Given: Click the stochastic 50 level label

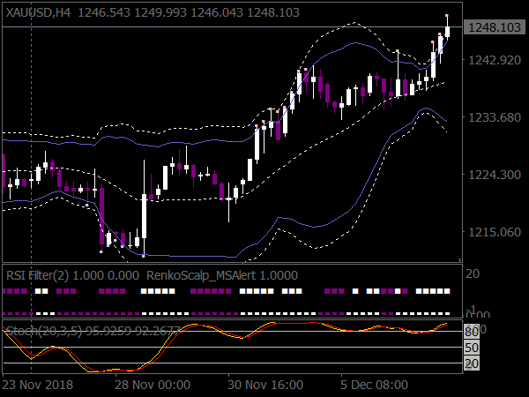Looking at the screenshot, I should (x=472, y=348).
